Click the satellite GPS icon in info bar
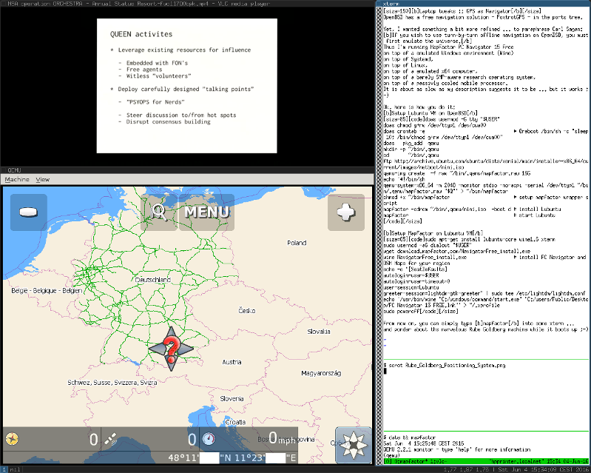The width and height of the screenshot is (591, 473). coord(110,439)
